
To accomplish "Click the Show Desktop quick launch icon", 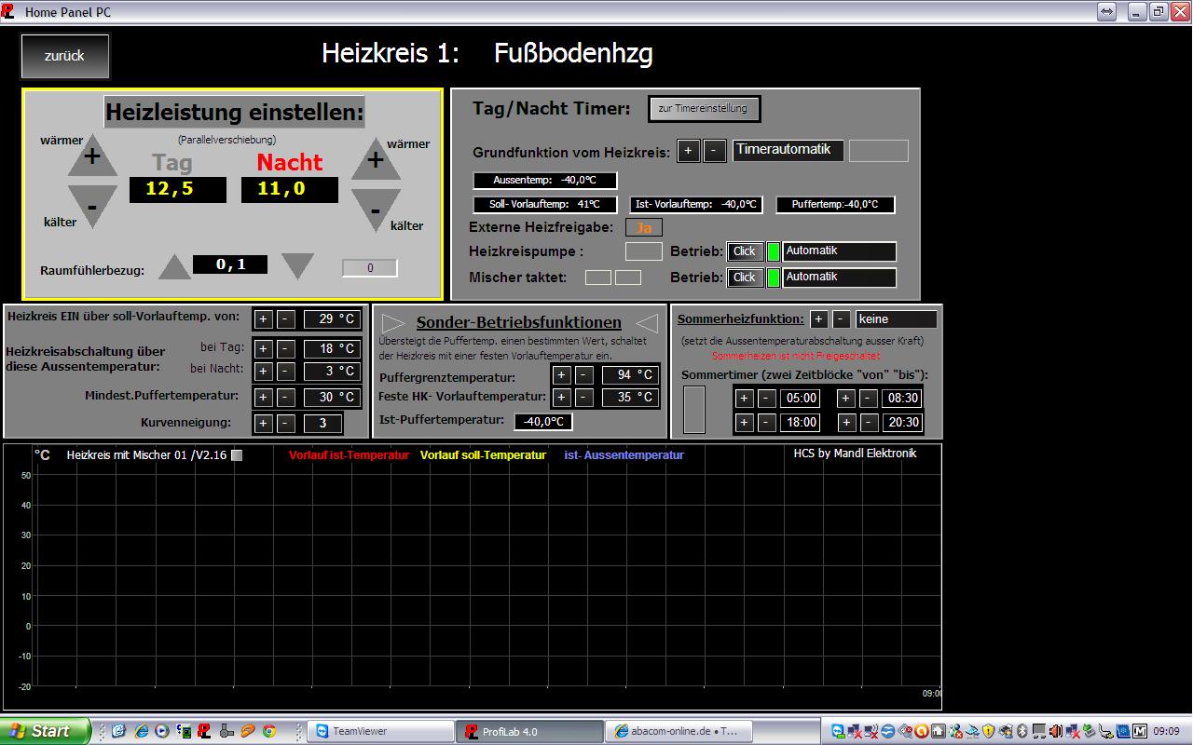I will click(x=118, y=731).
